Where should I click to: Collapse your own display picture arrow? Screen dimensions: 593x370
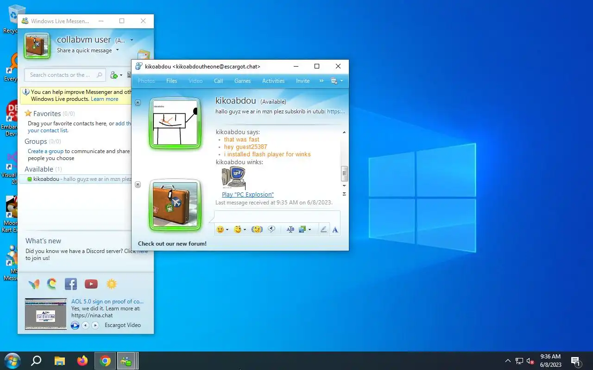coord(138,185)
